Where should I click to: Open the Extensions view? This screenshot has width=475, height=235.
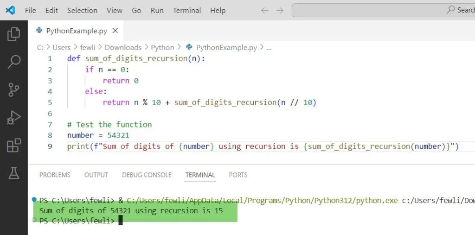[14, 145]
